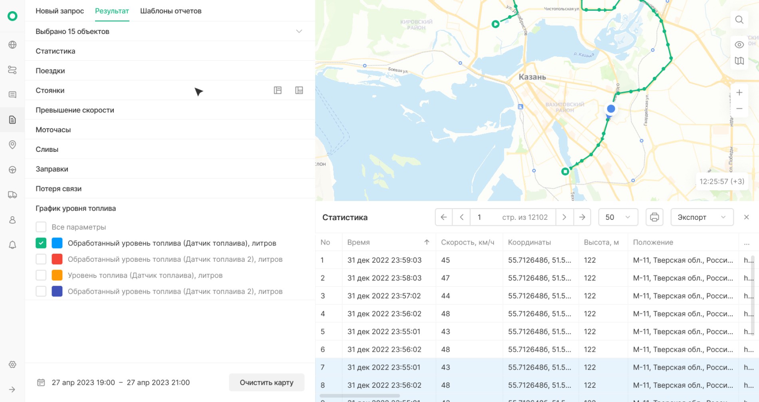Open the bell notifications icon
759x402 pixels.
tap(12, 245)
